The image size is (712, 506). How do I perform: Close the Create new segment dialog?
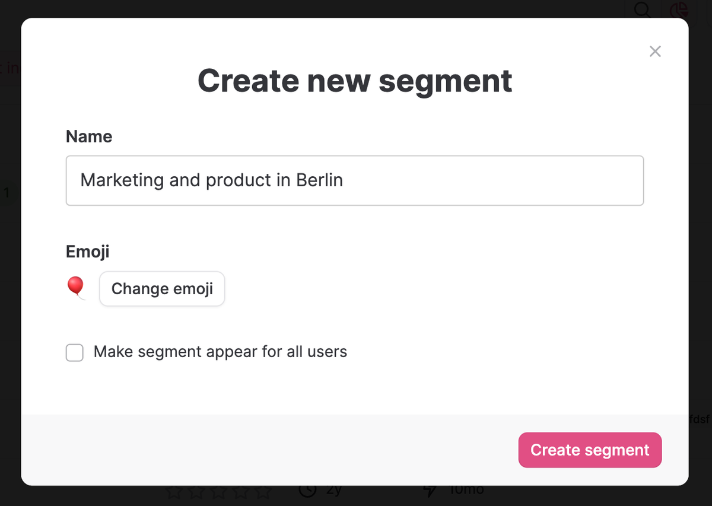(655, 52)
